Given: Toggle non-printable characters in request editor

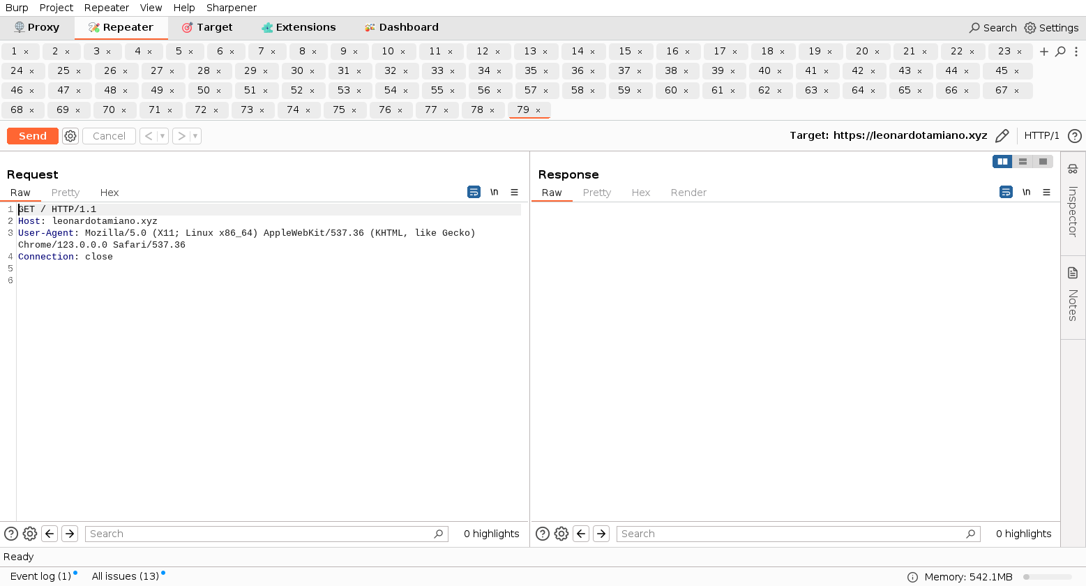Looking at the screenshot, I should pos(494,192).
